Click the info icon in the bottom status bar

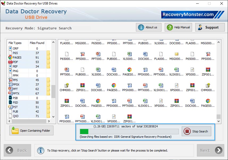pyautogui.click(x=40, y=150)
